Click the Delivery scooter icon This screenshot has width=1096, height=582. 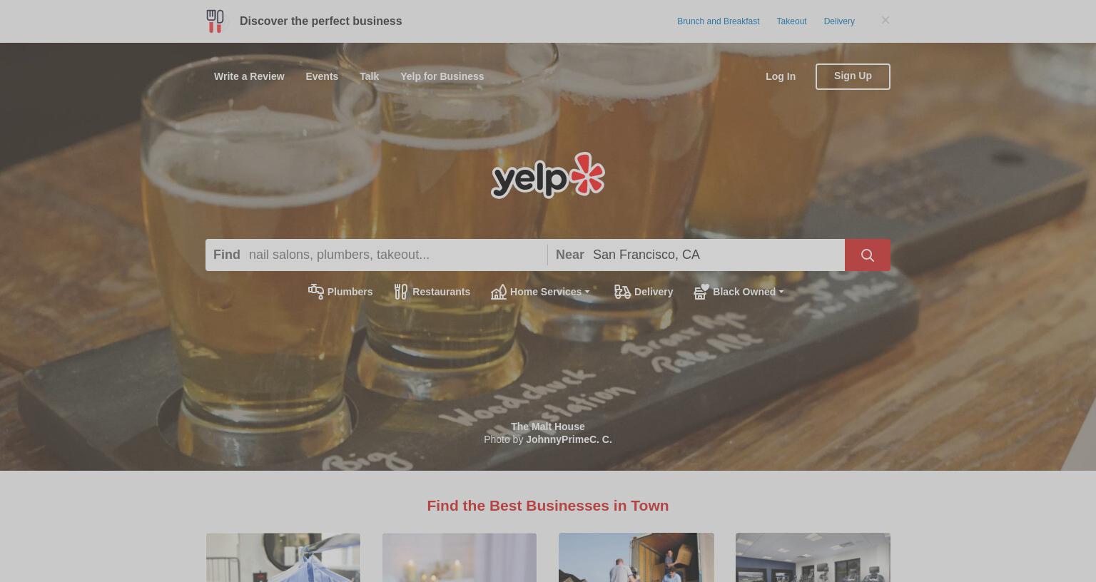(622, 292)
